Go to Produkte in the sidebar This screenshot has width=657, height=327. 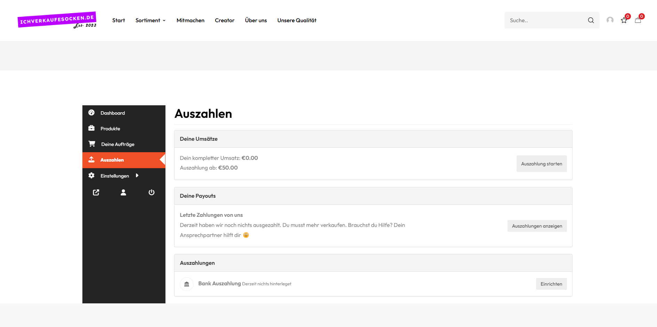[x=110, y=129]
